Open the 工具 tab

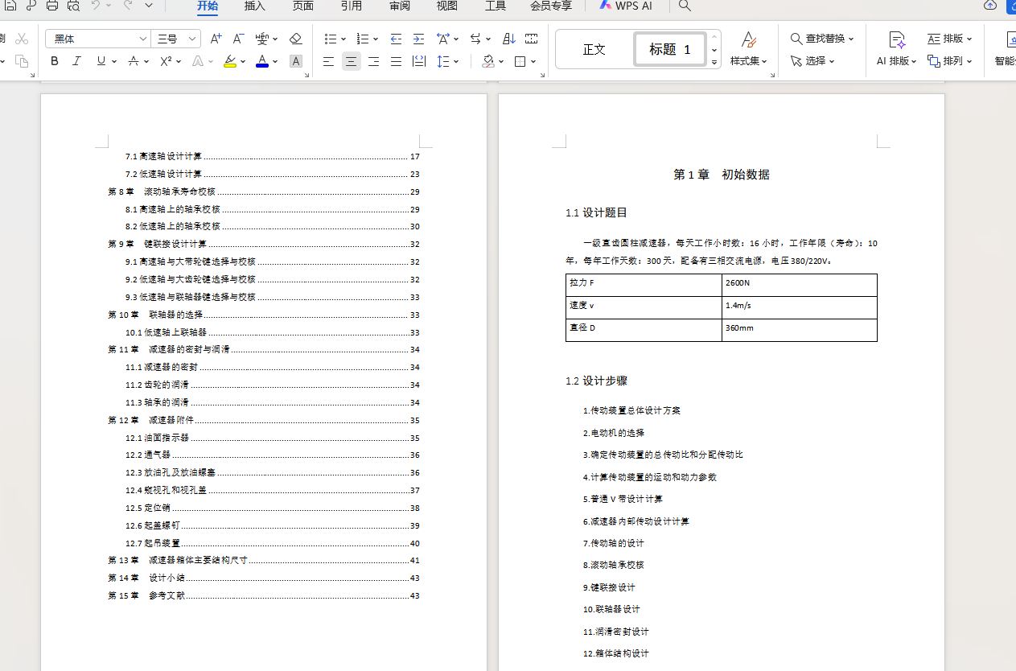496,6
